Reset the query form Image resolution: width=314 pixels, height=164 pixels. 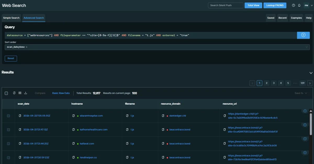[11, 58]
